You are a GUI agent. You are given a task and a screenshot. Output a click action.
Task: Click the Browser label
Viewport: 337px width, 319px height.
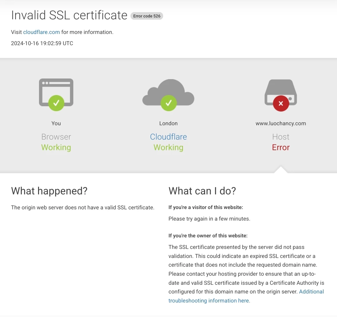click(56, 137)
